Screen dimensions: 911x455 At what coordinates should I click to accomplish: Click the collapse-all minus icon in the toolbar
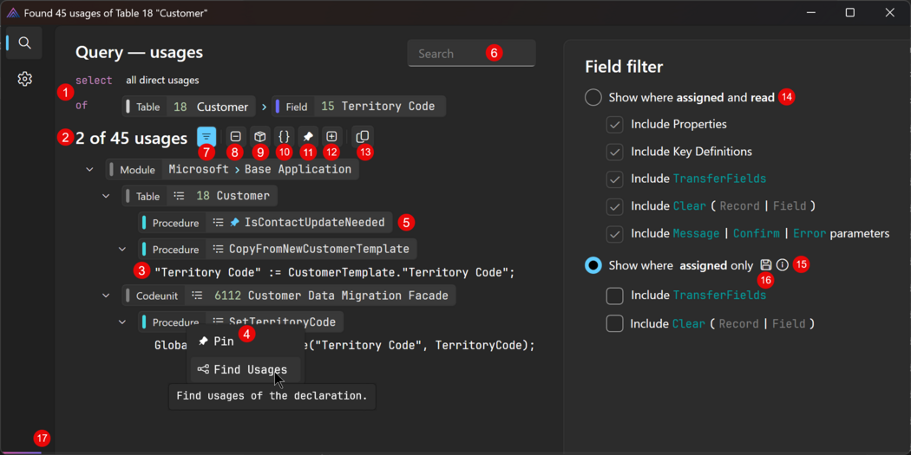click(235, 137)
